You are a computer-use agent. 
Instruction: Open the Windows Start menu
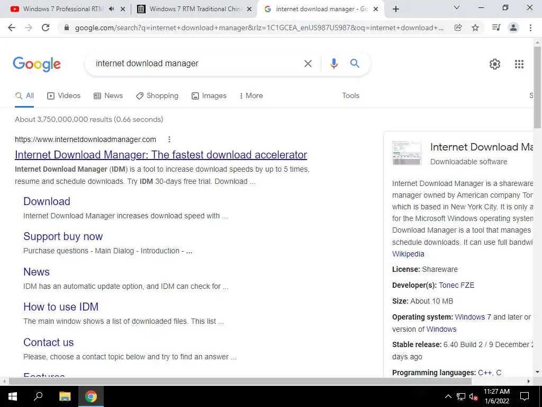[x=13, y=396]
